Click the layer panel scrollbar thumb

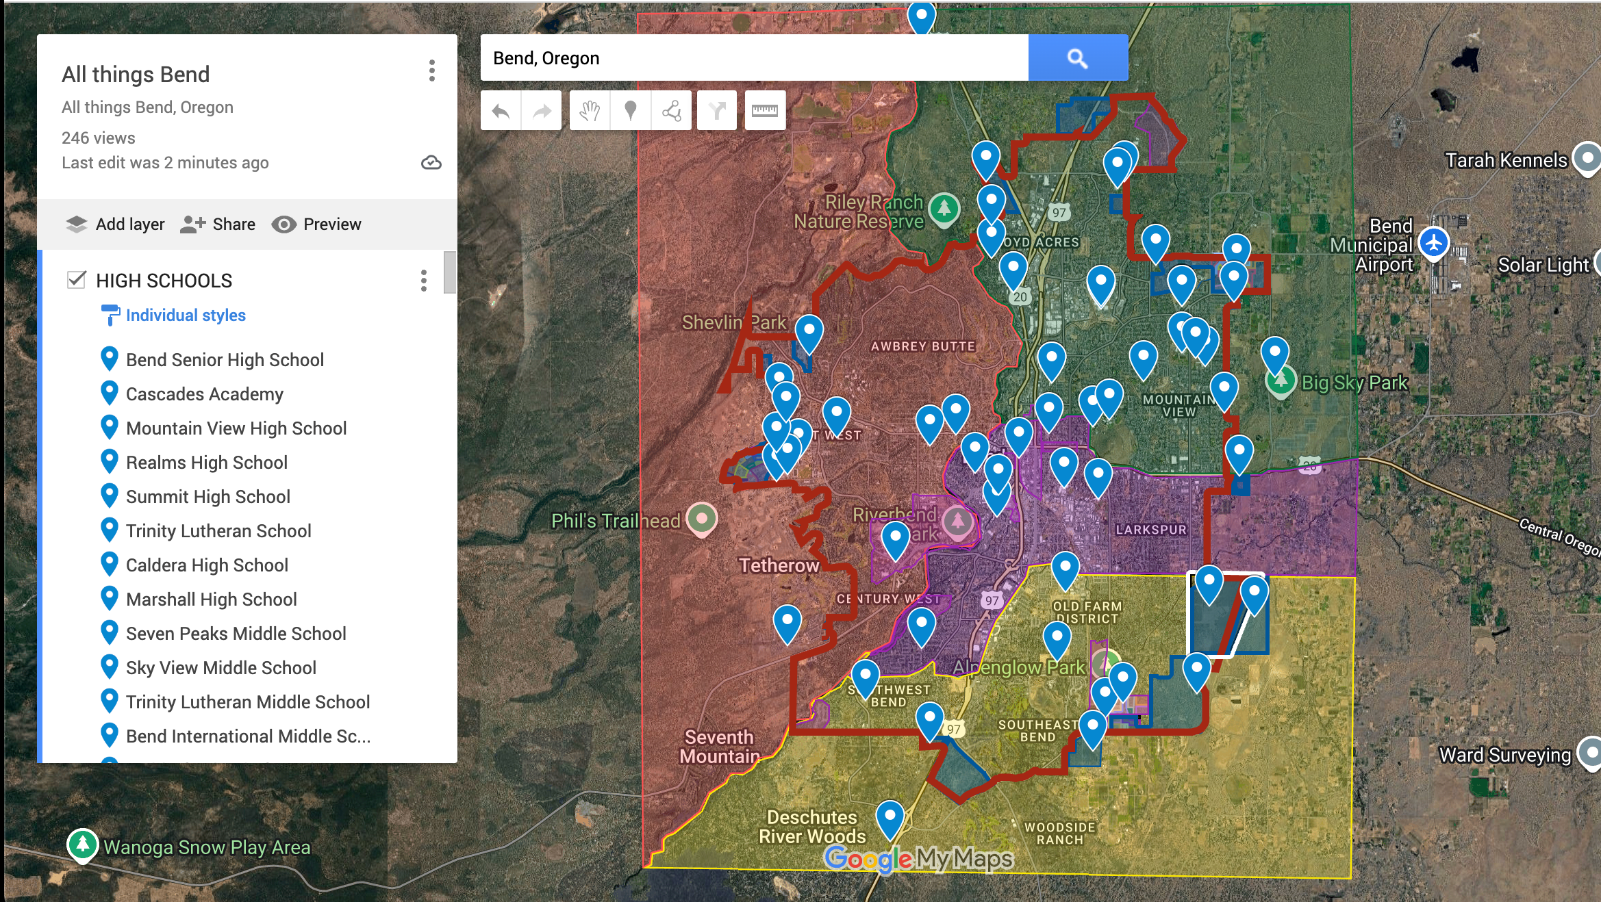click(x=450, y=272)
